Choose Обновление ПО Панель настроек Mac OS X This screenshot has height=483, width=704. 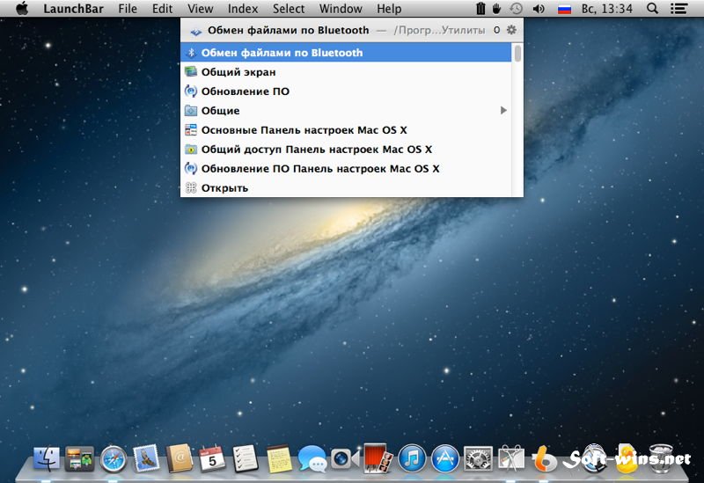tap(346, 168)
